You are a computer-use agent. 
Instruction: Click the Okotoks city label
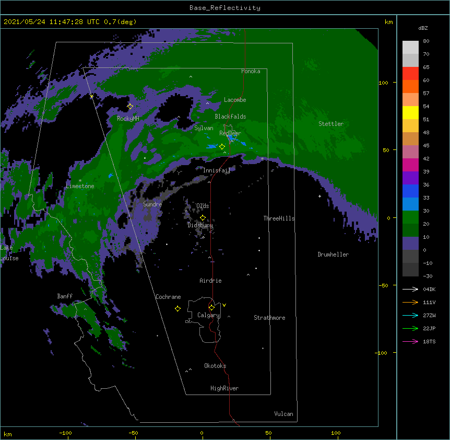215,366
